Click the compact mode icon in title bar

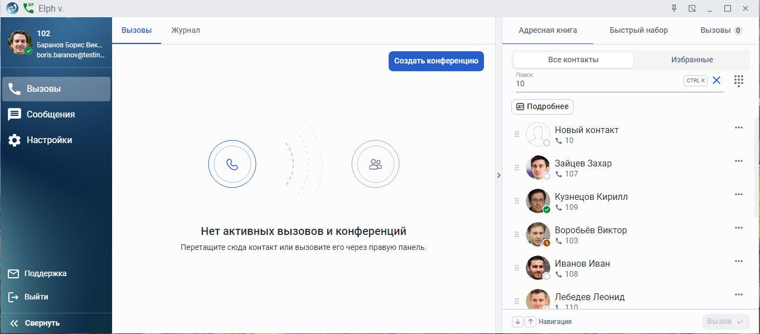692,8
